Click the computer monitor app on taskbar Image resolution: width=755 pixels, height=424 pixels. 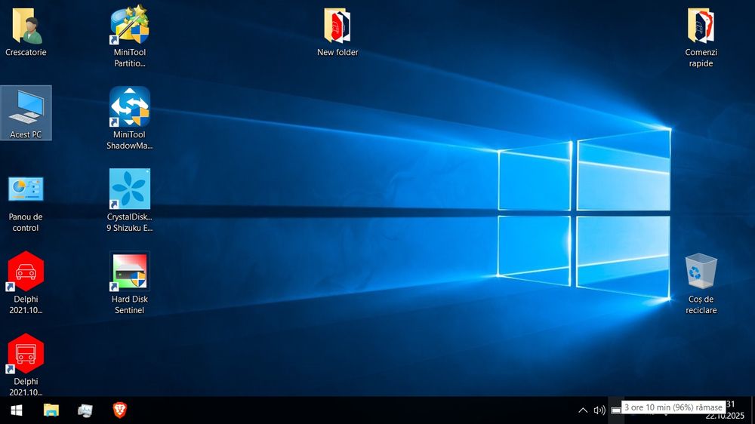85,410
